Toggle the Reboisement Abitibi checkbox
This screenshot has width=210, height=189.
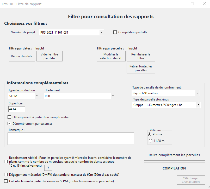coord(6,162)
